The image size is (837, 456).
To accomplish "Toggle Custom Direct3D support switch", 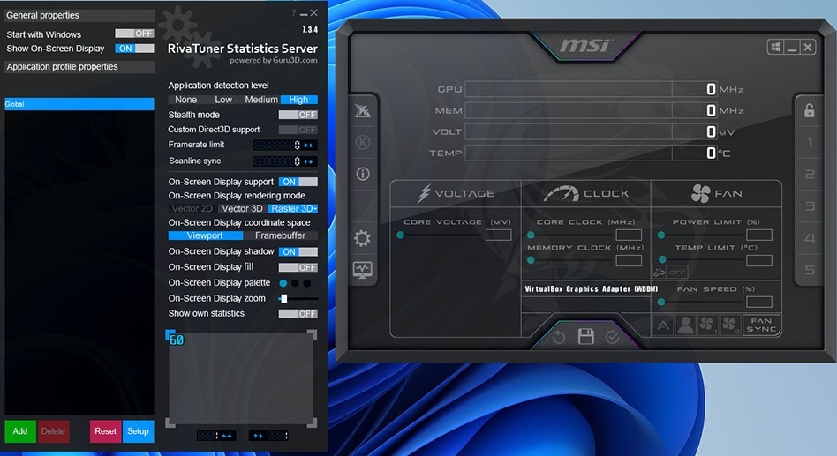I will tap(298, 130).
